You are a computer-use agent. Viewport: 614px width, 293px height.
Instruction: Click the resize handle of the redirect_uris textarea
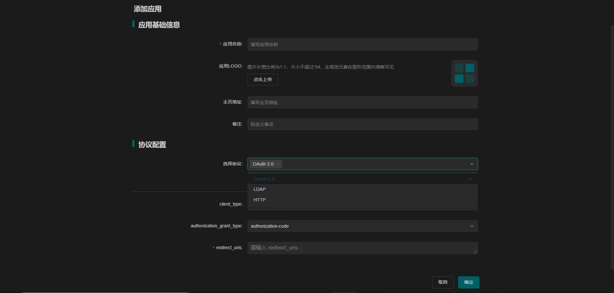475,252
